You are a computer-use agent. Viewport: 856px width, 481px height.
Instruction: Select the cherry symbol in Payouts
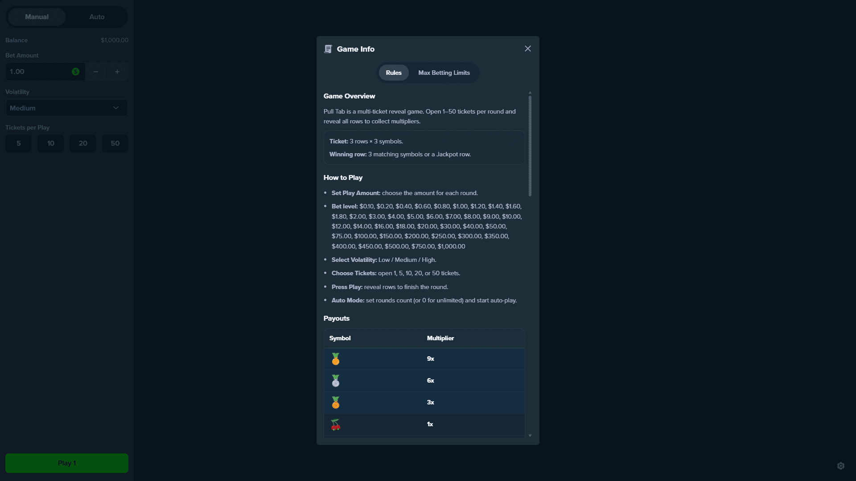click(336, 424)
